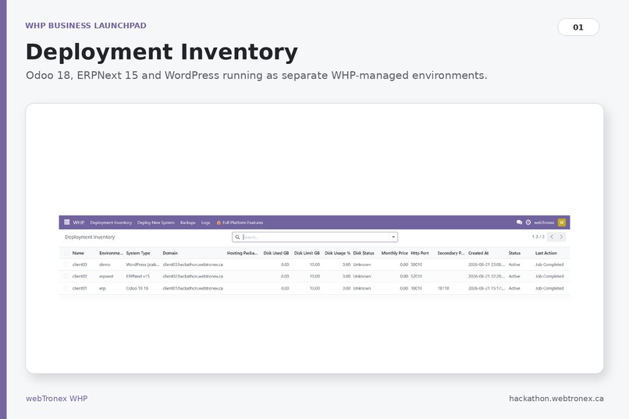Screen dimensions: 629x419
Task: Sort by Created At column header
Action: tap(478, 253)
